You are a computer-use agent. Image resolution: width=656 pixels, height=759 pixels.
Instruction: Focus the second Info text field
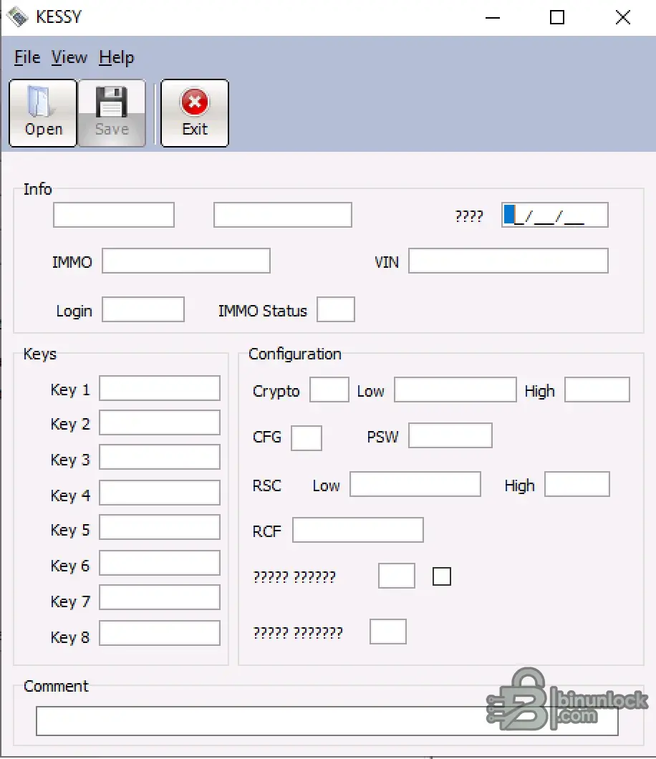(x=283, y=215)
